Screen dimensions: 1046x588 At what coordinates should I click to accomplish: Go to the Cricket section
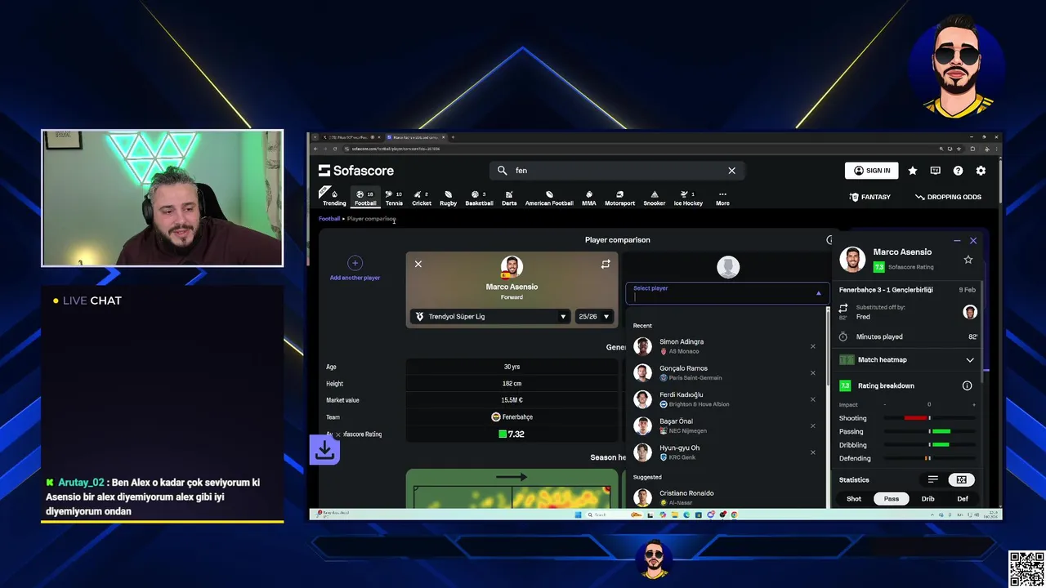(422, 198)
